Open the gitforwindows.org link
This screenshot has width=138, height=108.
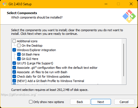pyautogui.click(x=18, y=95)
